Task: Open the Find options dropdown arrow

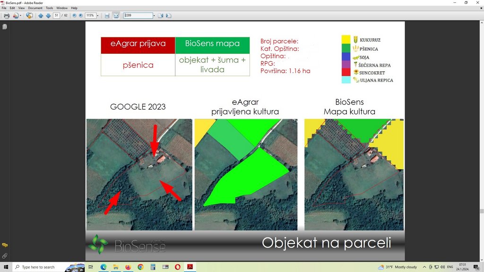Action: pos(154,16)
